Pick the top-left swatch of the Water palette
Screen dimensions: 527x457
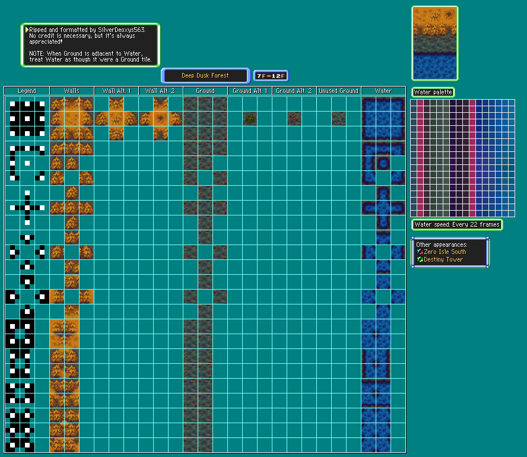point(414,103)
